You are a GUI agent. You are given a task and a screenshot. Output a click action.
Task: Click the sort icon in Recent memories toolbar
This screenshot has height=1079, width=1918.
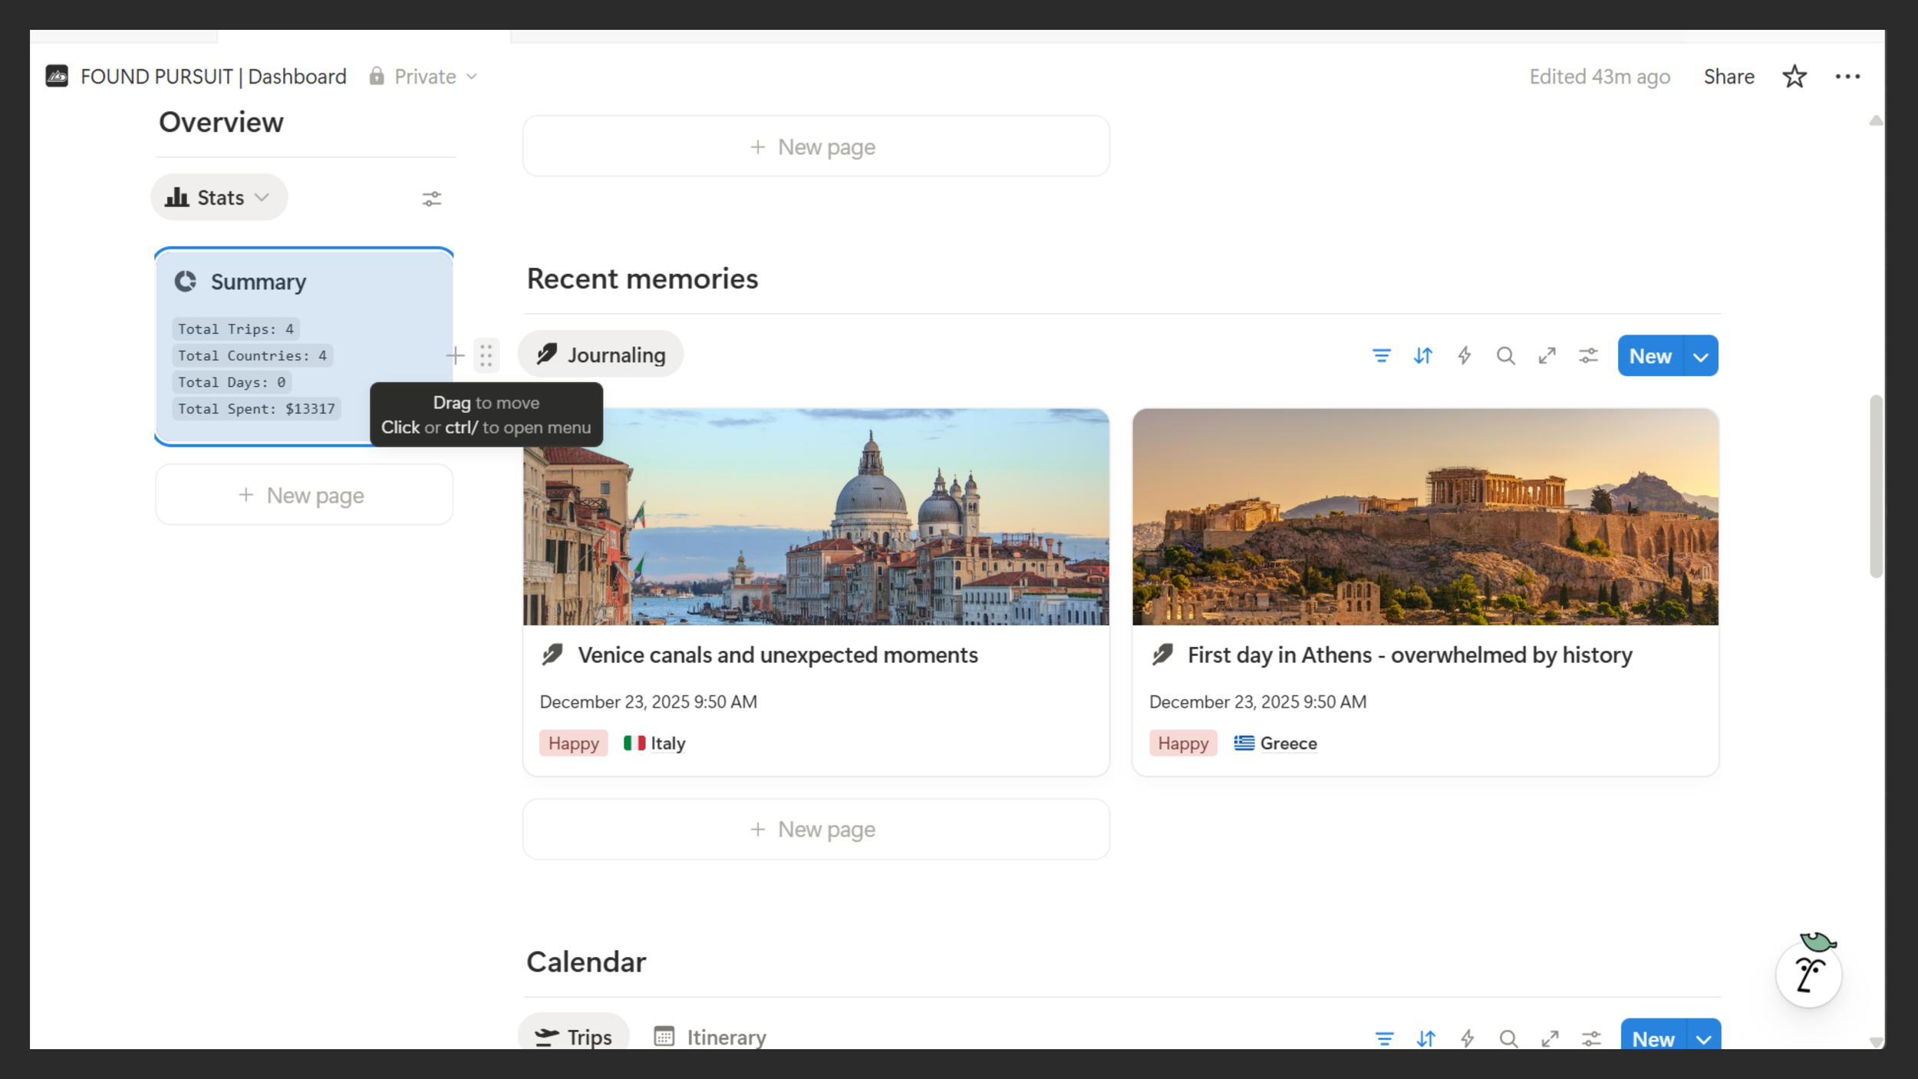pyautogui.click(x=1423, y=356)
